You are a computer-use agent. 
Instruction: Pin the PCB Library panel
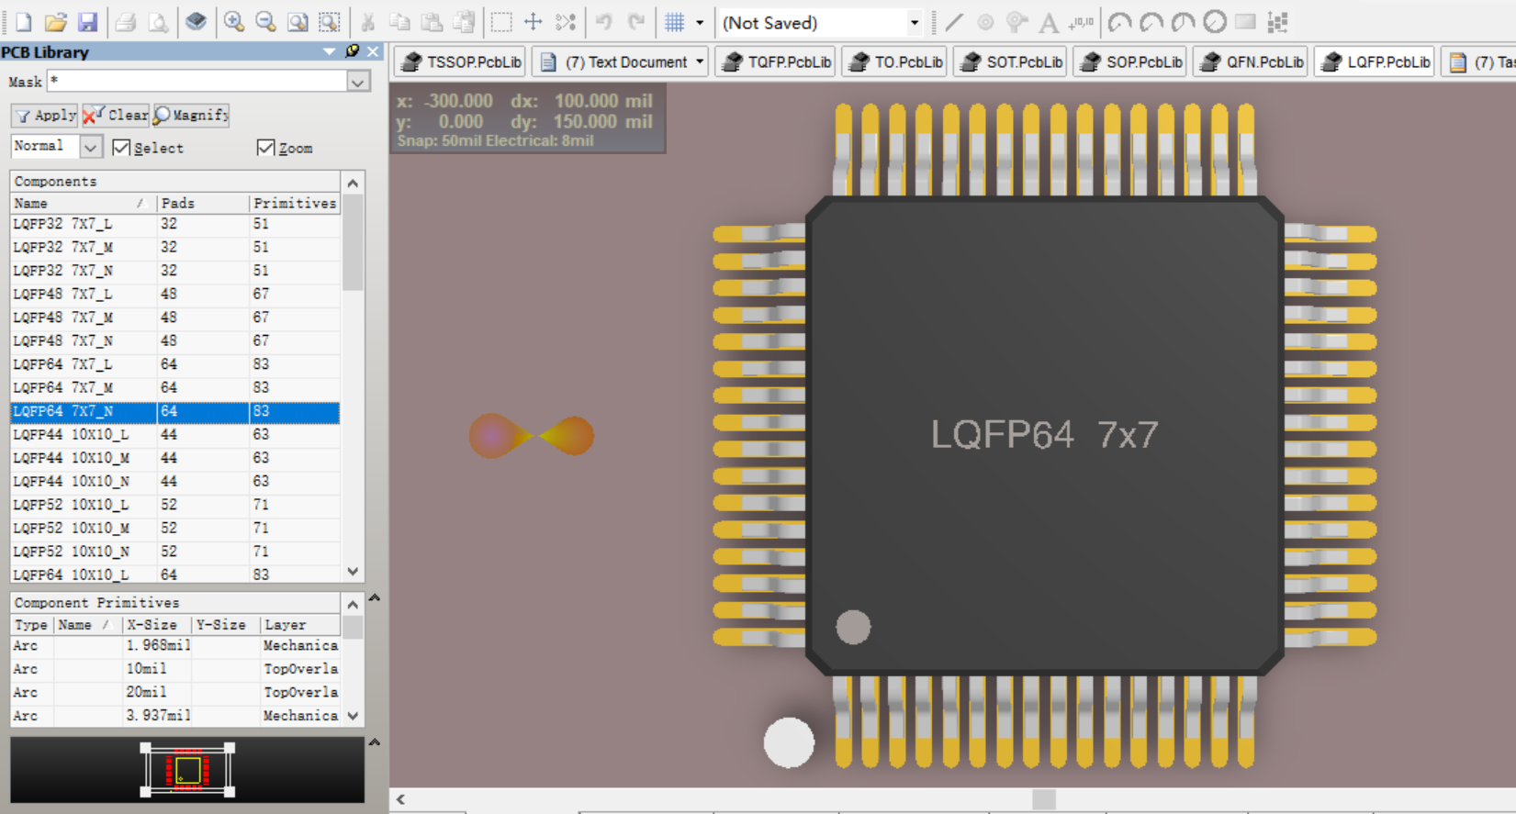pyautogui.click(x=352, y=51)
